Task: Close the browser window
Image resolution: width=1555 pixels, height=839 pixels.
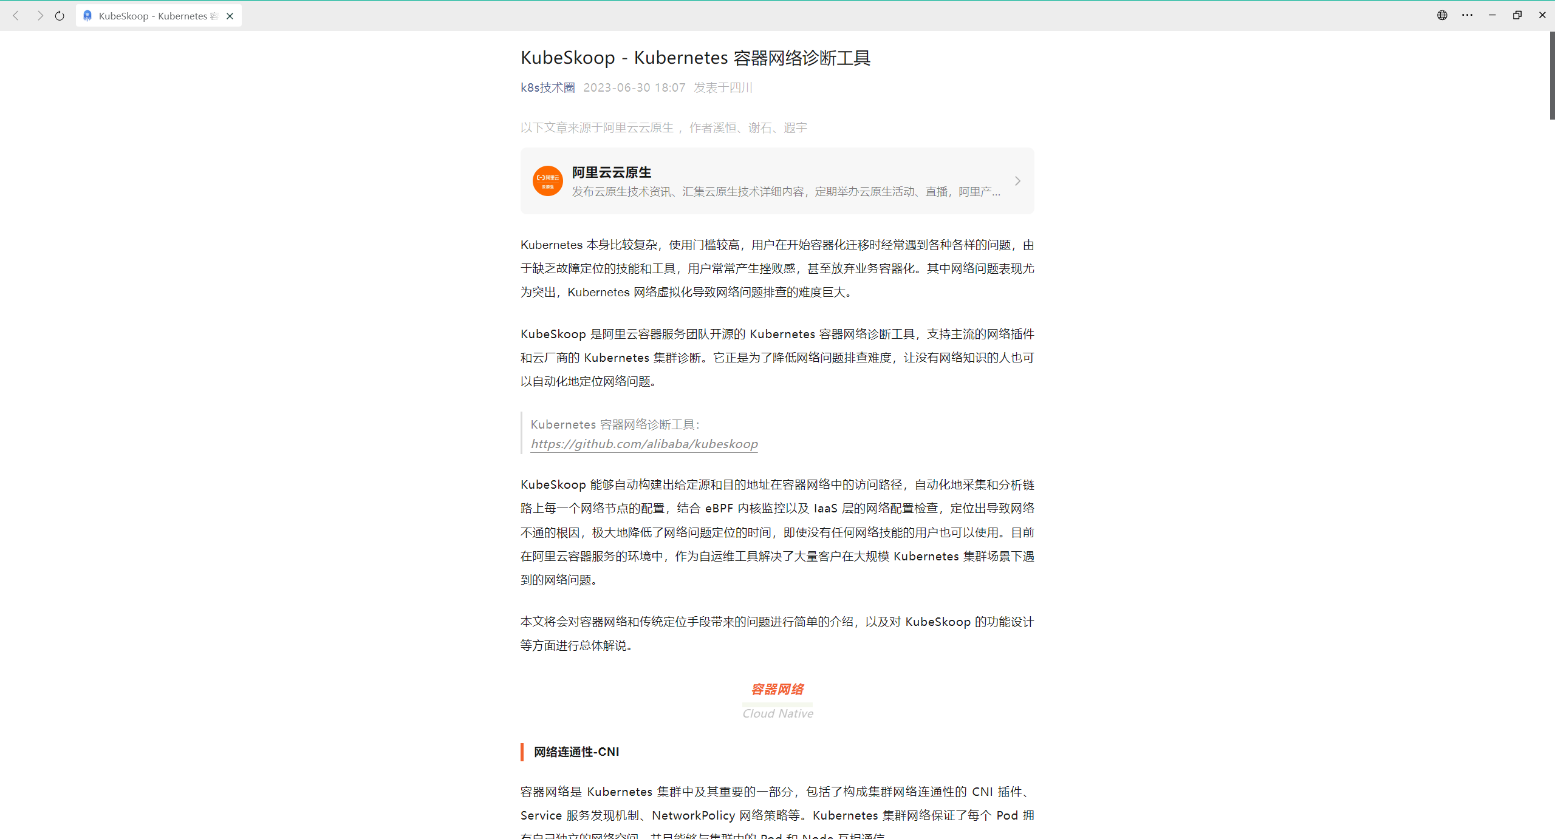Action: (x=1542, y=15)
